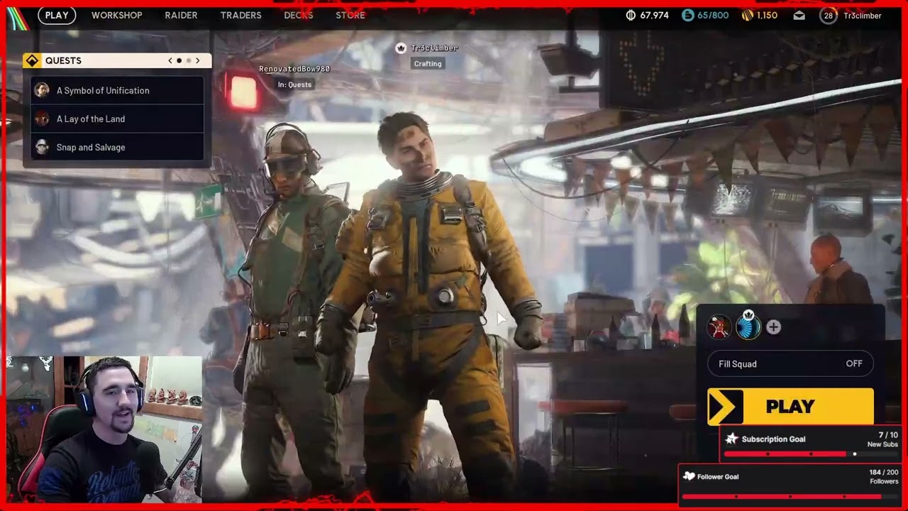Go to previous quests page arrow
908x511 pixels.
click(170, 60)
